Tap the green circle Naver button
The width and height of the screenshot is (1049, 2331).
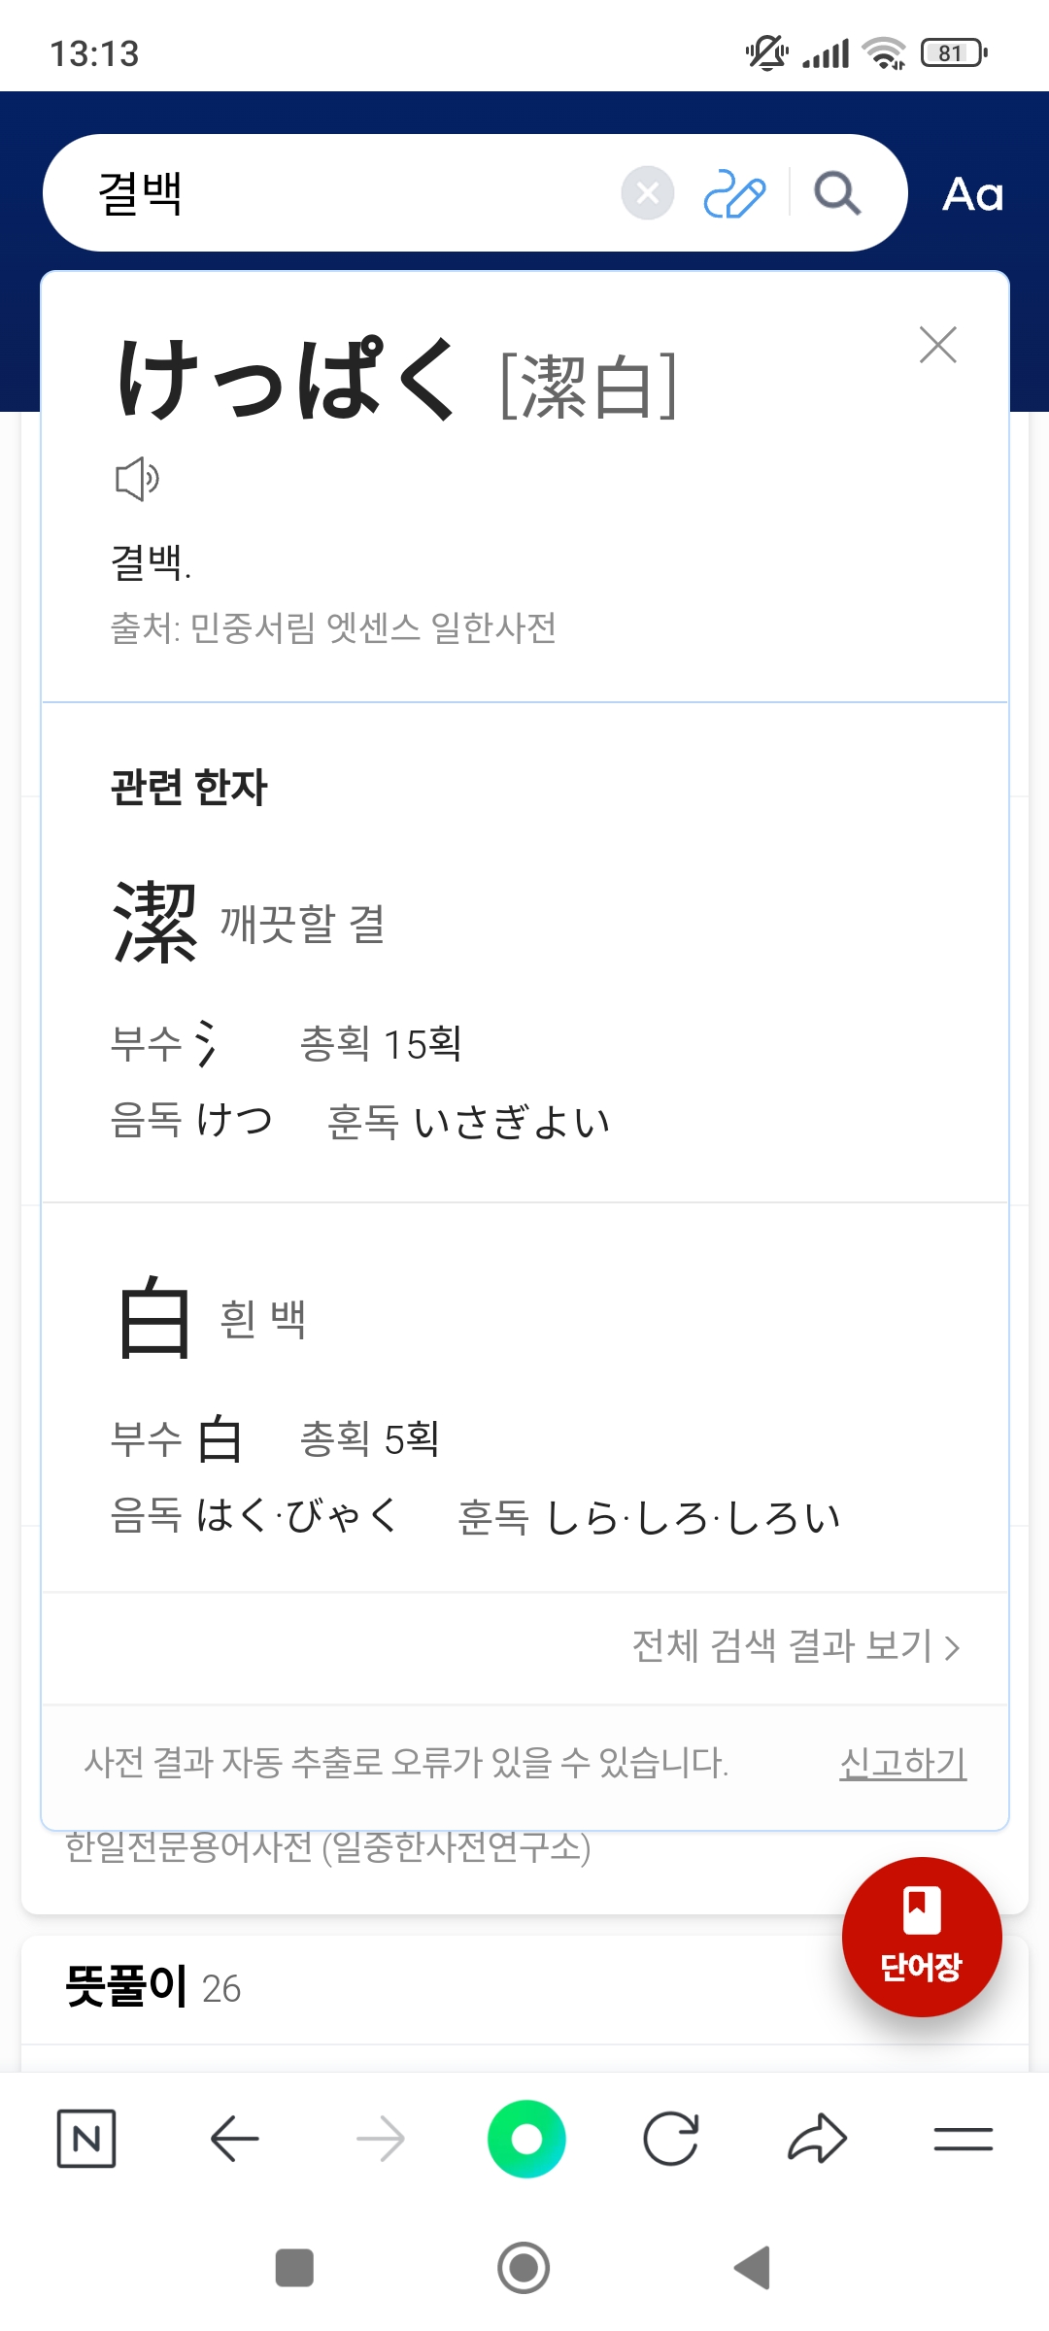(x=525, y=2139)
